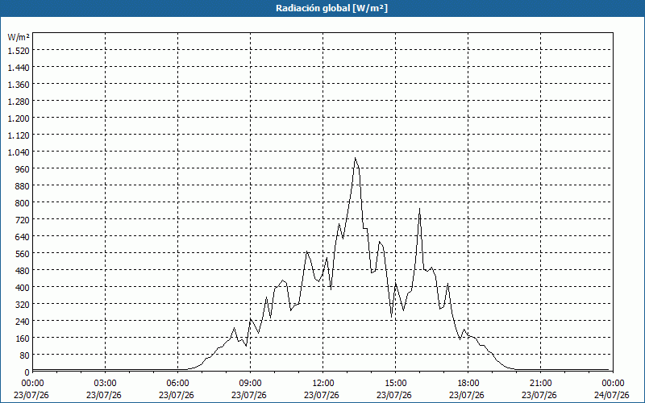Click the 80 y-axis value

(24, 355)
